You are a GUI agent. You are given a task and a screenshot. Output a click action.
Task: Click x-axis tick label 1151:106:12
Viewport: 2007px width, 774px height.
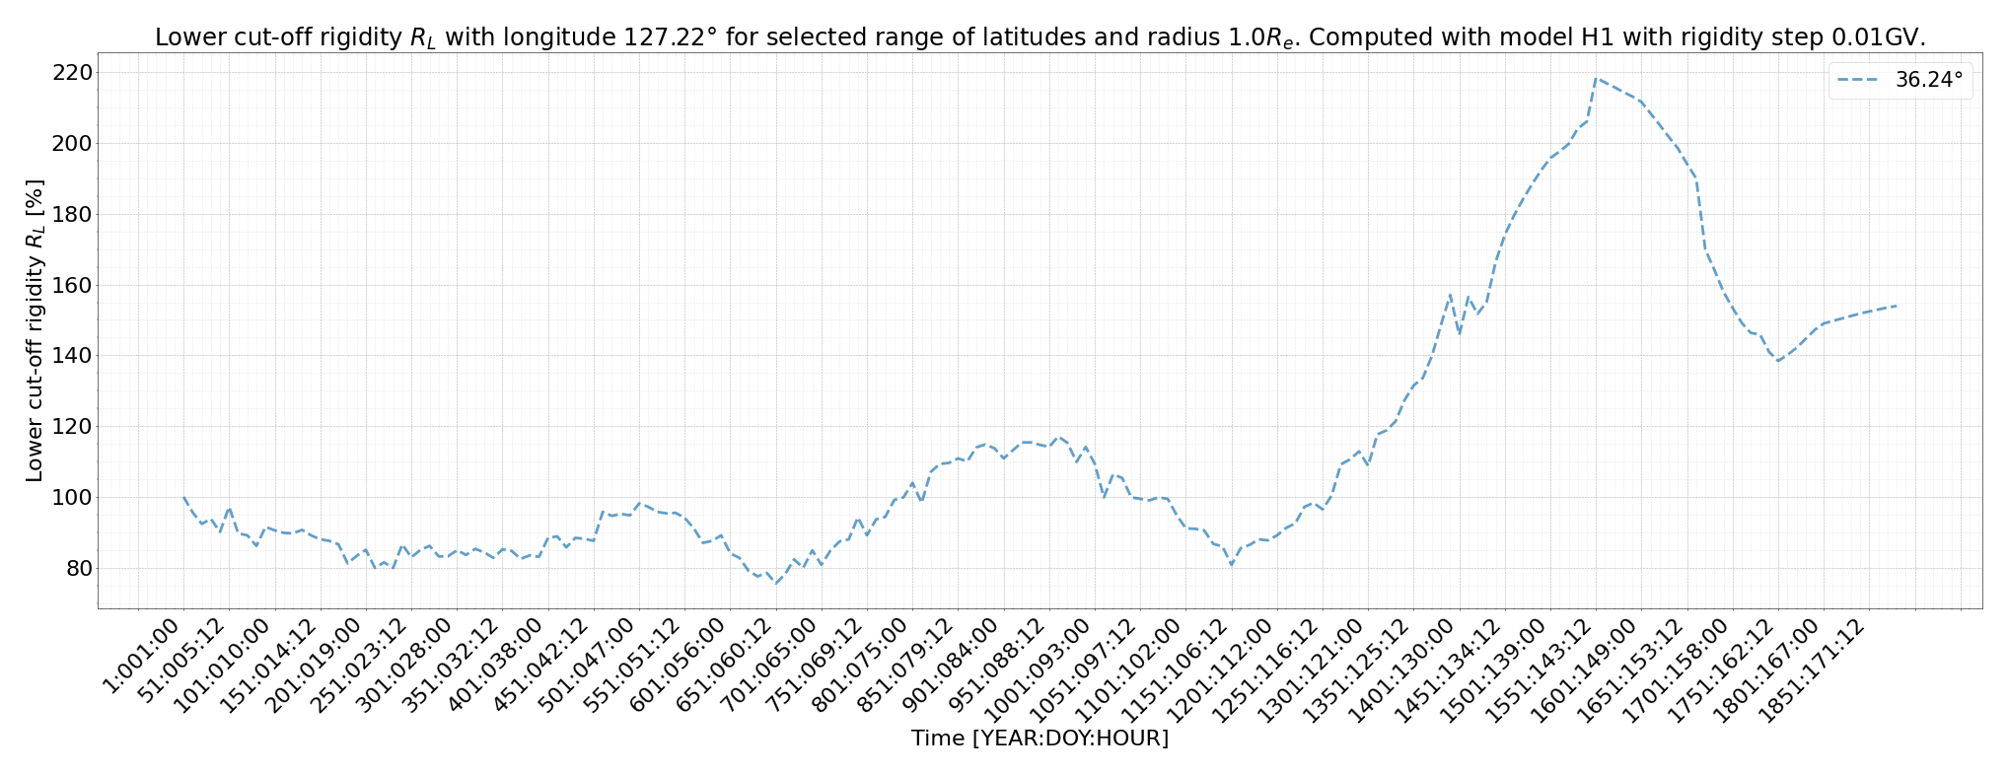(x=1174, y=670)
